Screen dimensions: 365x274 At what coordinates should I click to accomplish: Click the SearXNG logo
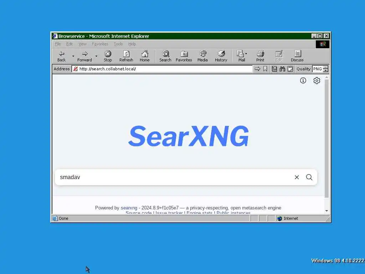point(188,136)
